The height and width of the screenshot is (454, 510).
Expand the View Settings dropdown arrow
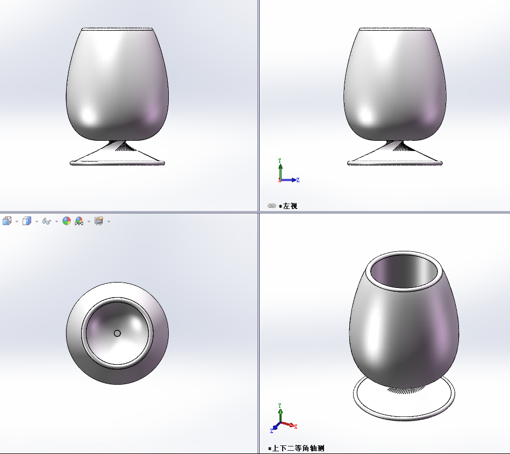pyautogui.click(x=109, y=221)
